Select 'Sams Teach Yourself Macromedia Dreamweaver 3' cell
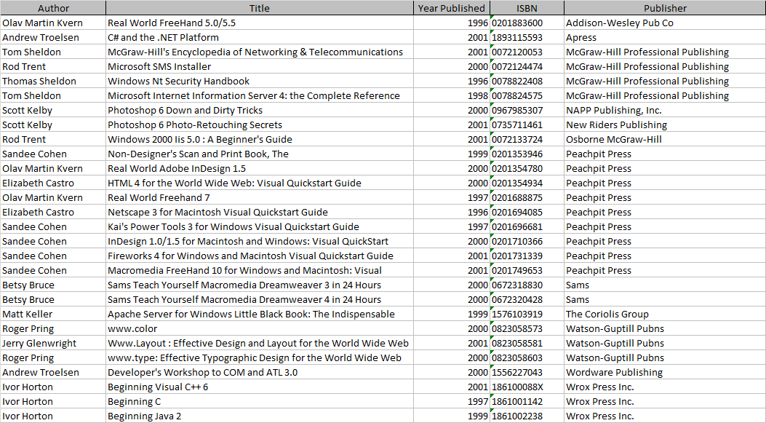This screenshot has height=423, width=766. (260, 285)
